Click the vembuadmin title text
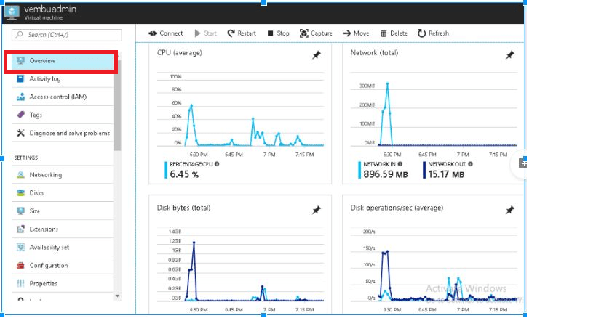The width and height of the screenshot is (596, 334). click(50, 9)
